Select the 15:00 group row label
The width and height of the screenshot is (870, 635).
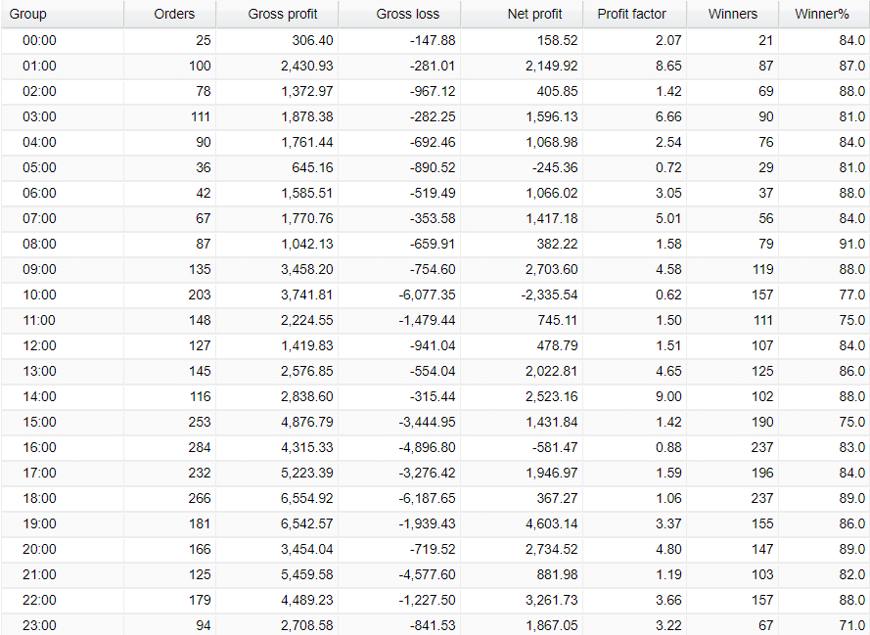[x=39, y=422]
